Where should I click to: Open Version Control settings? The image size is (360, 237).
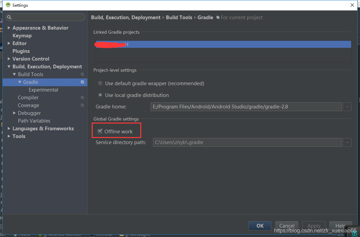point(31,59)
